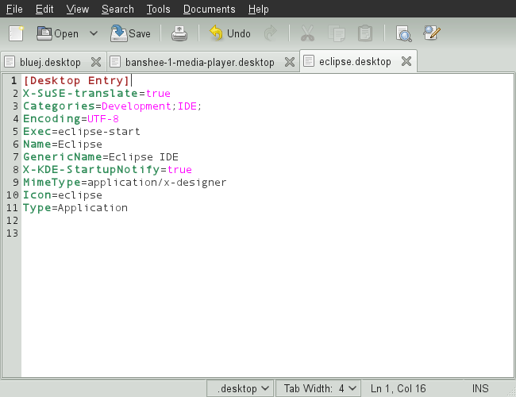This screenshot has width=516, height=397.
Task: Open Find and Replace icon
Action: click(432, 33)
